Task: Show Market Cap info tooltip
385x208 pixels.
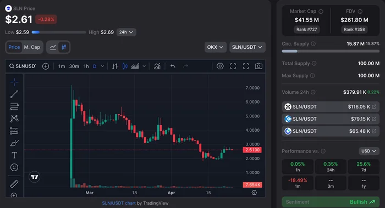Action: 321,12
